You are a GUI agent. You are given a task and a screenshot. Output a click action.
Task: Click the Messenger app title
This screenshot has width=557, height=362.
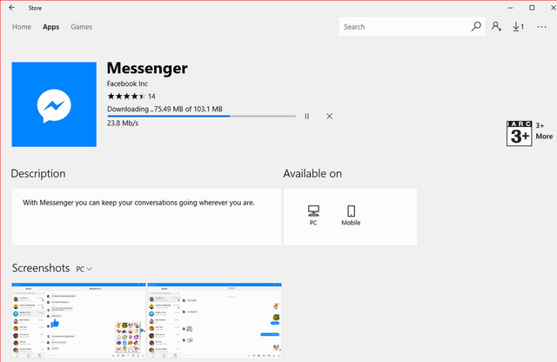147,68
